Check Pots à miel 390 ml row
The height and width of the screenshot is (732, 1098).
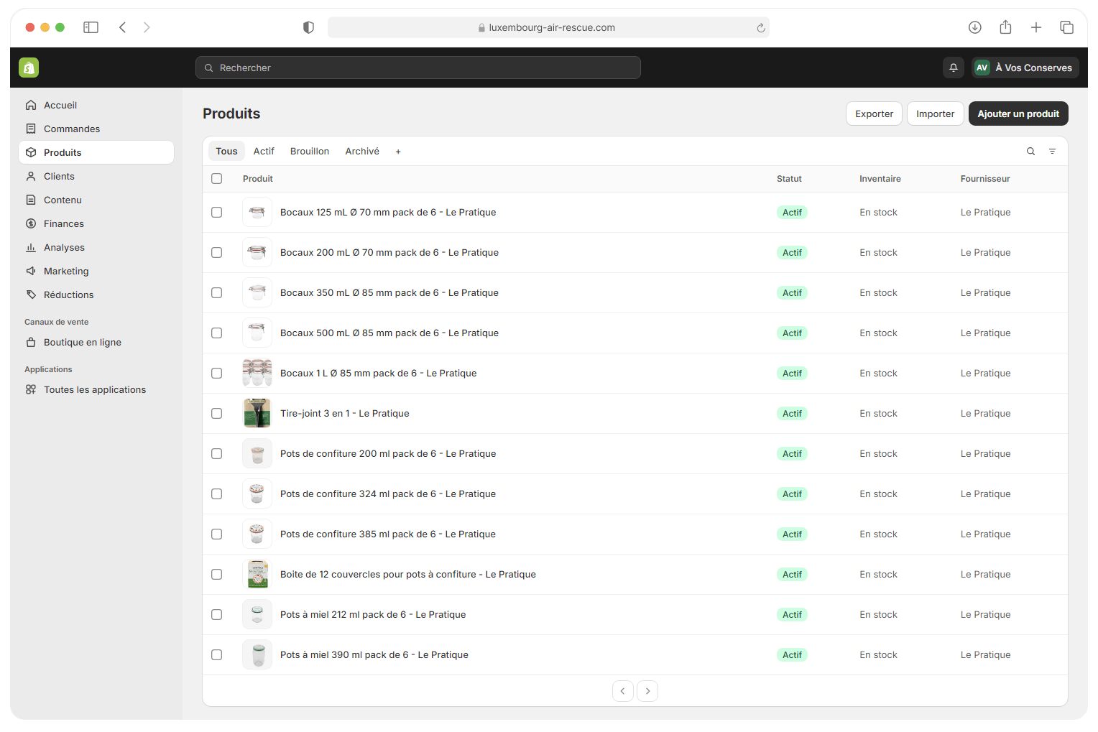[x=217, y=655]
